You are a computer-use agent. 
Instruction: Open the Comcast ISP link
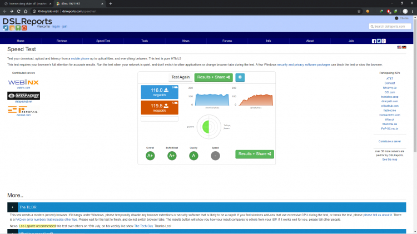coord(390,83)
